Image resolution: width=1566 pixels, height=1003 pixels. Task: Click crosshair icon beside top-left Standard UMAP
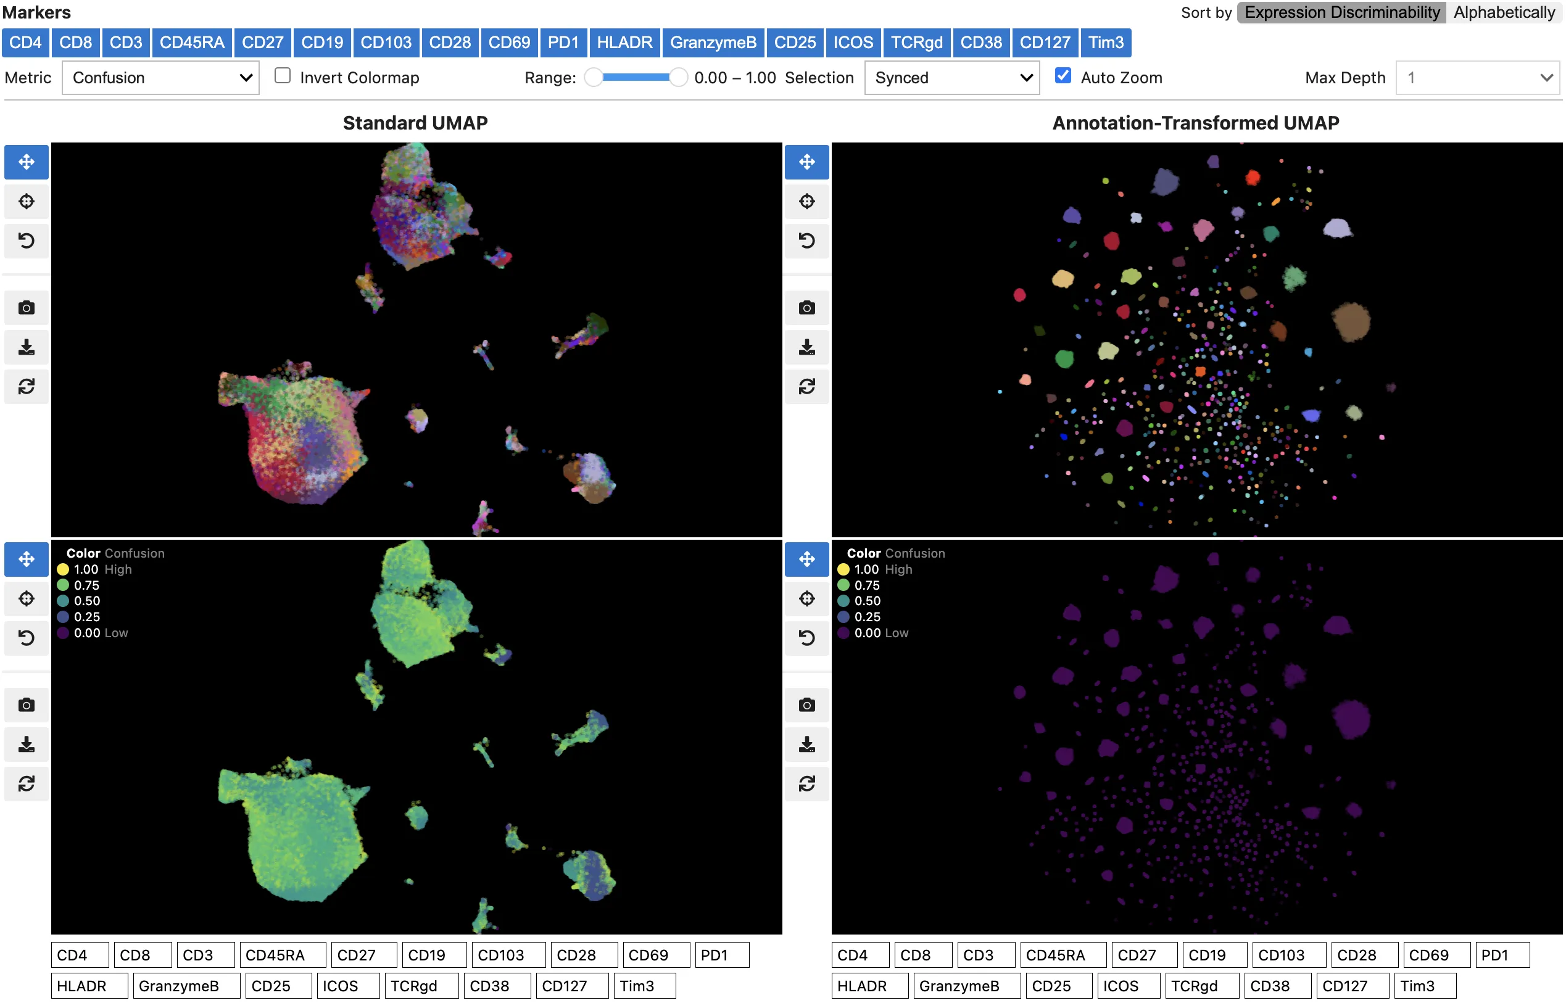point(26,201)
